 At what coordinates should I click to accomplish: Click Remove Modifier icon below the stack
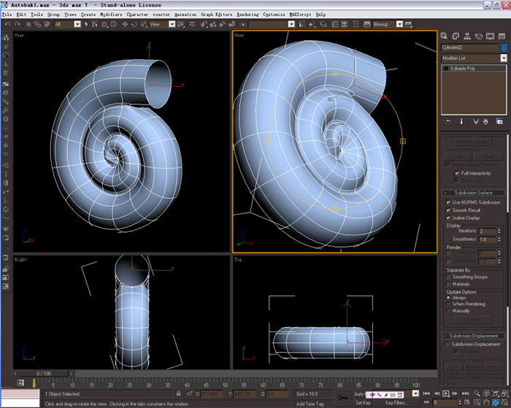pyautogui.click(x=485, y=122)
